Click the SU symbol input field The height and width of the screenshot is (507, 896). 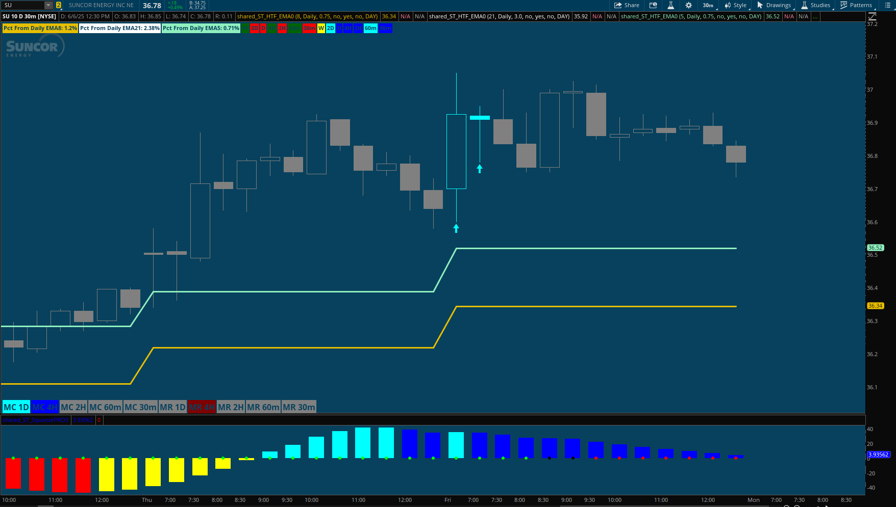(x=22, y=5)
